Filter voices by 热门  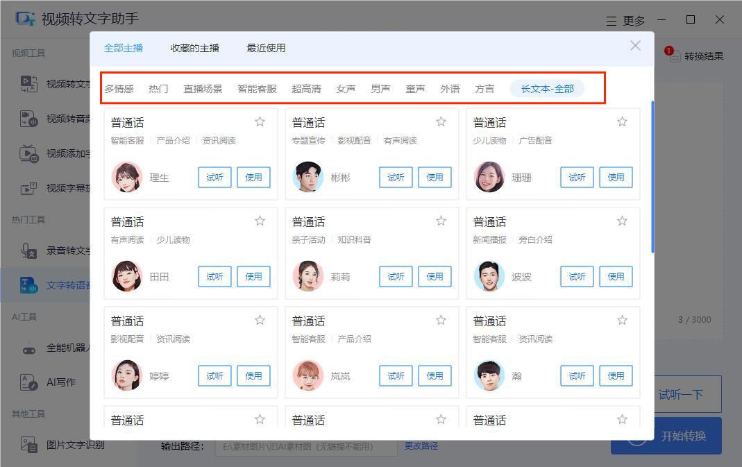(158, 89)
